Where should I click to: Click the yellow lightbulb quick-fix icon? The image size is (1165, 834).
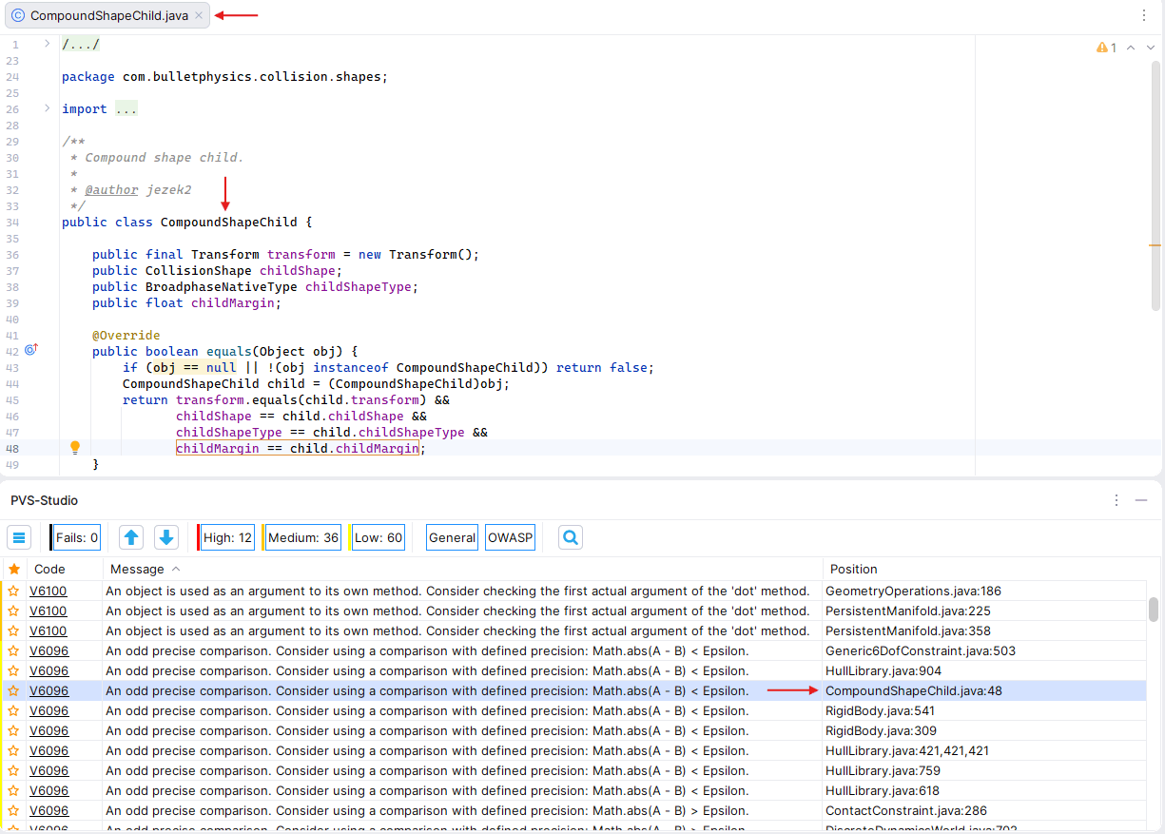75,448
